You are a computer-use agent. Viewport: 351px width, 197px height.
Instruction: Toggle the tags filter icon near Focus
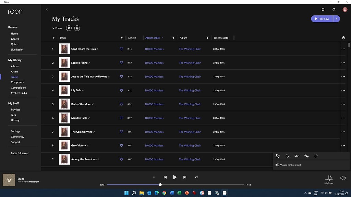click(x=77, y=28)
